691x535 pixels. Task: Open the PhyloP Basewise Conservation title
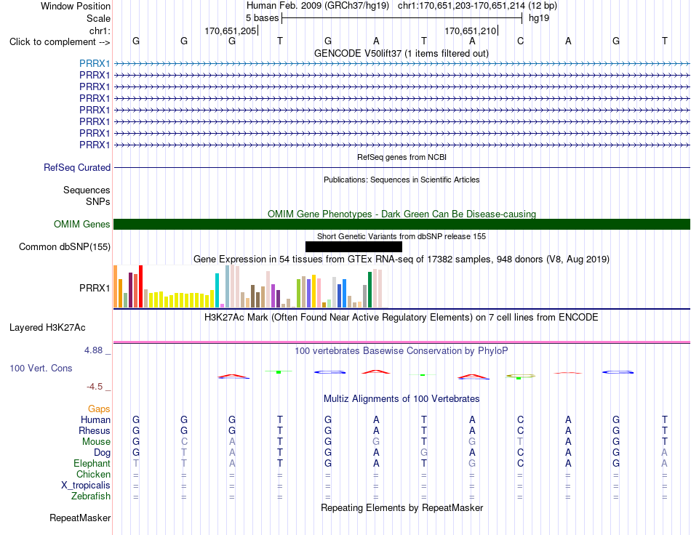402,350
